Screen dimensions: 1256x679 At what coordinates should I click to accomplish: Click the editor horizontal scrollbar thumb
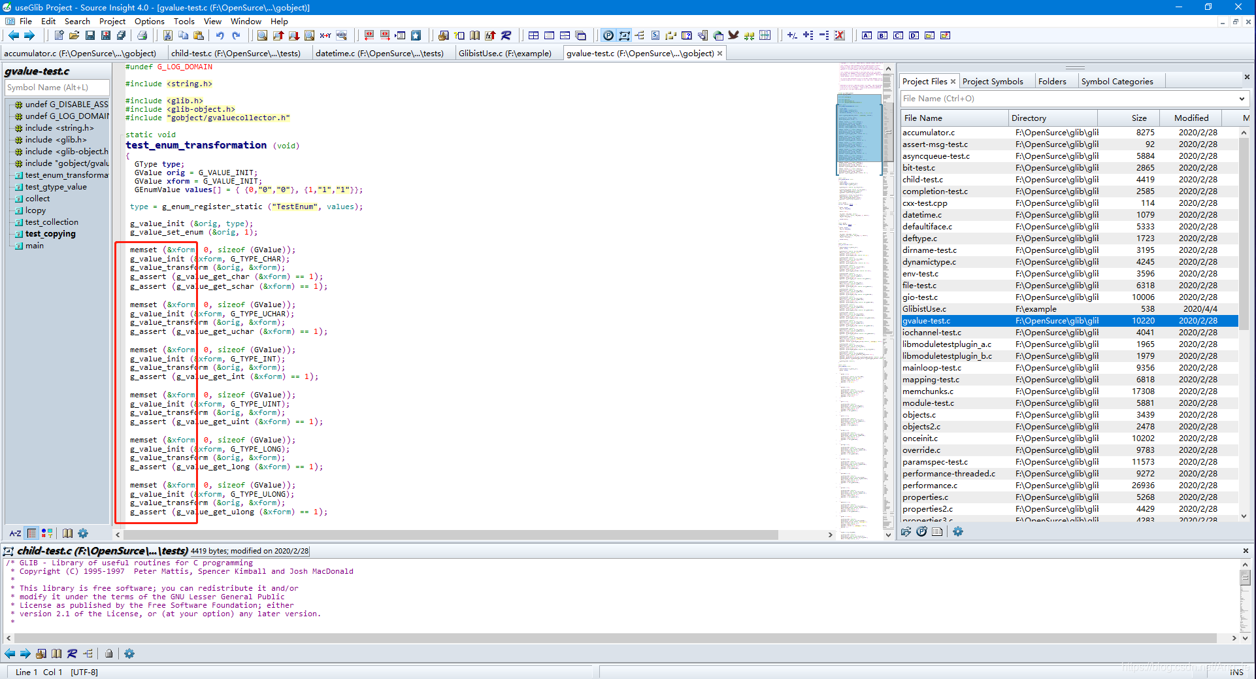(x=451, y=535)
